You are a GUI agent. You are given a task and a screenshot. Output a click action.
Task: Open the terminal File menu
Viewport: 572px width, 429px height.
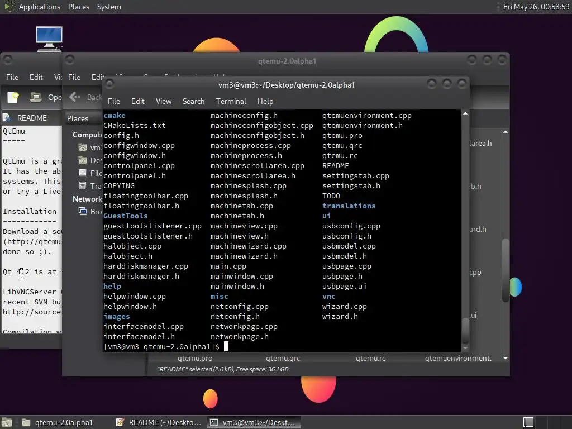[x=114, y=102]
